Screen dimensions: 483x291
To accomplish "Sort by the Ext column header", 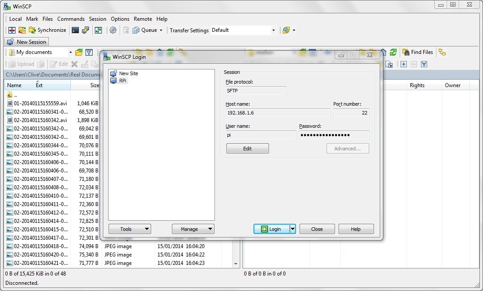I will click(x=39, y=85).
